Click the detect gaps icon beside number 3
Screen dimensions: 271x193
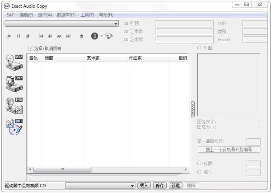109,36
